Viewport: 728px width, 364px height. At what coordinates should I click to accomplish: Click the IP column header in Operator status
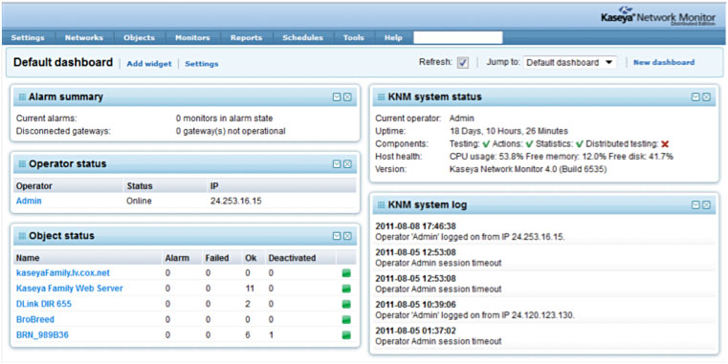(213, 186)
